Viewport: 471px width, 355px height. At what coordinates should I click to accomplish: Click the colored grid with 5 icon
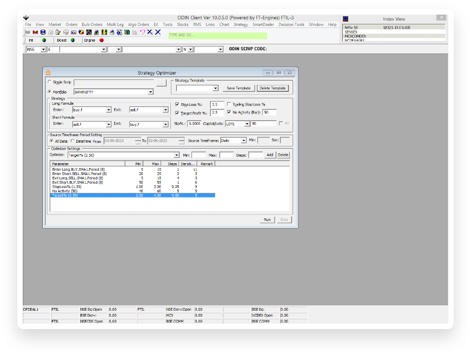104,32
